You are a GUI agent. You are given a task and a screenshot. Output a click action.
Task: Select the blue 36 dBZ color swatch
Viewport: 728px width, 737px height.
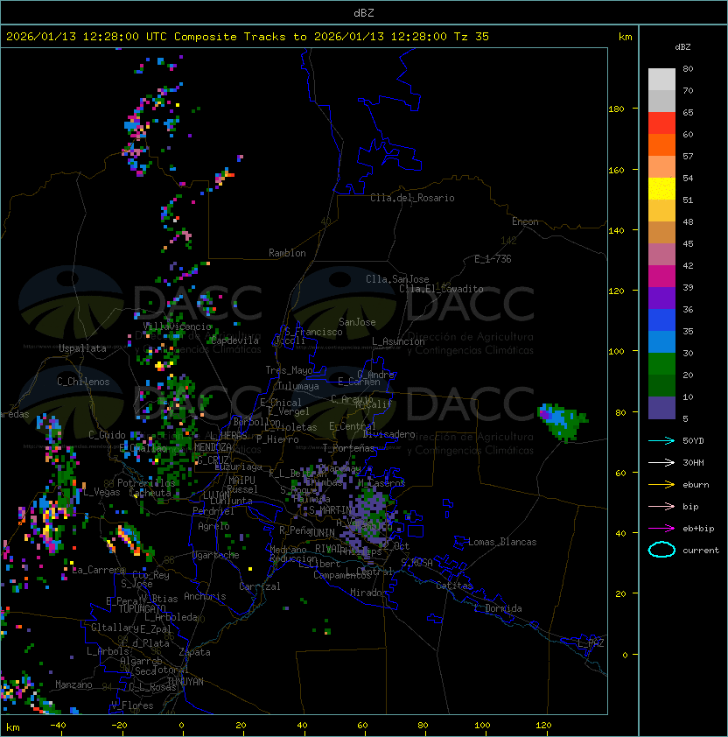click(x=661, y=319)
